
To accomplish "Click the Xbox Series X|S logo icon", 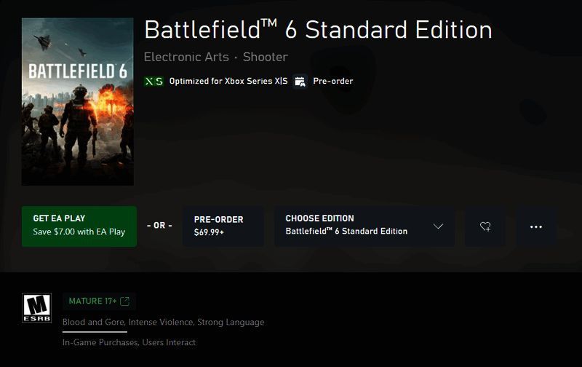I will pos(154,82).
